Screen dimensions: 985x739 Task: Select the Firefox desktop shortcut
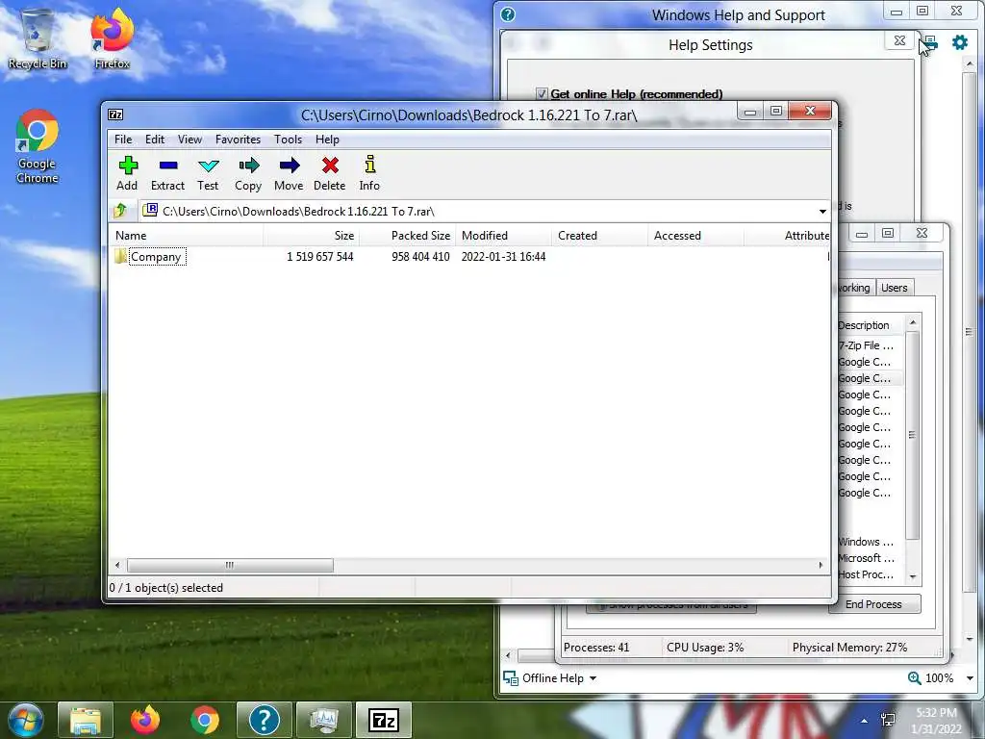112,38
